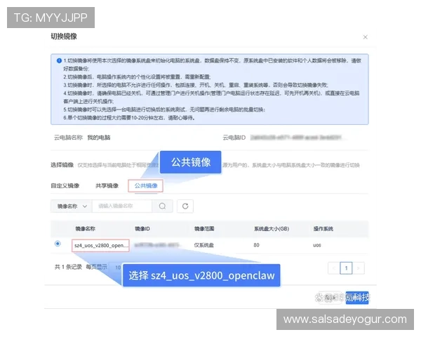This screenshot has height=337, width=421.
Task: Close the 切换镜像 dialog
Action: [x=365, y=37]
